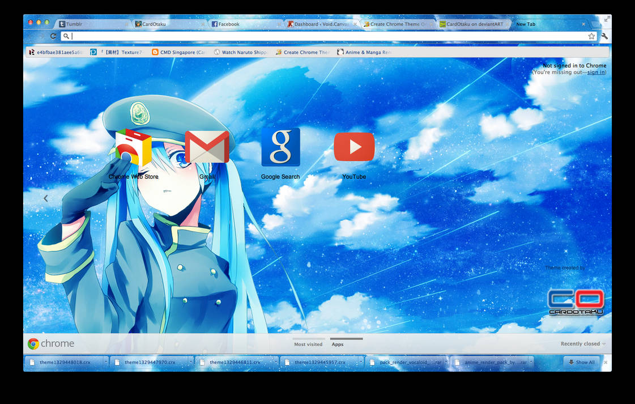Click Show All downloads button
The image size is (635, 404).
click(582, 362)
